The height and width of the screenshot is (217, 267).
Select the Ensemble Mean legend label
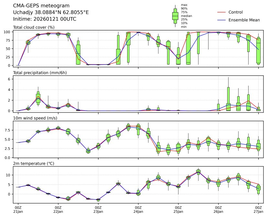click(244, 20)
